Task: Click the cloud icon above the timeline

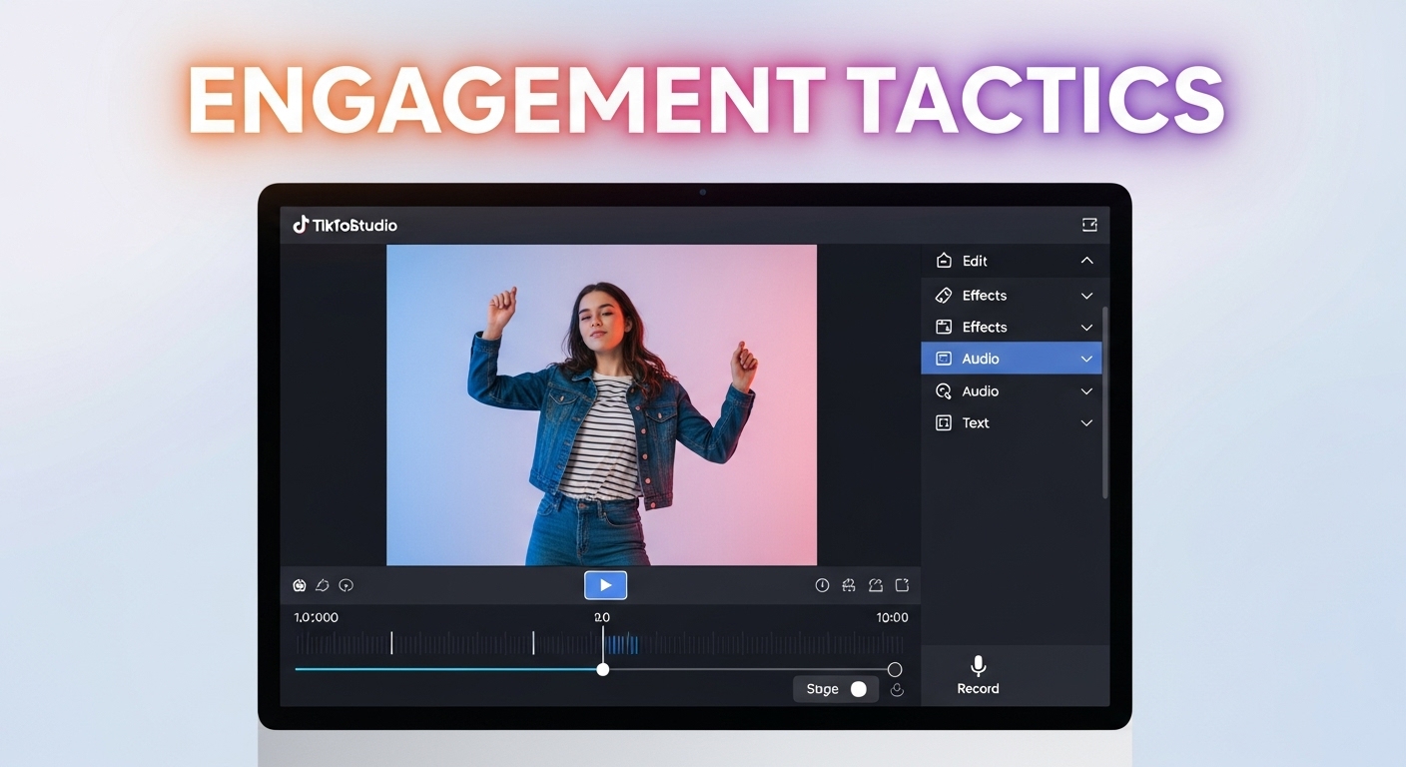Action: (323, 585)
